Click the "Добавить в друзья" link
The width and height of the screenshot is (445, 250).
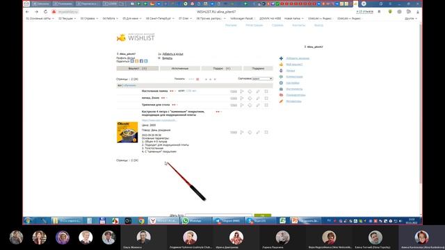[172, 54]
